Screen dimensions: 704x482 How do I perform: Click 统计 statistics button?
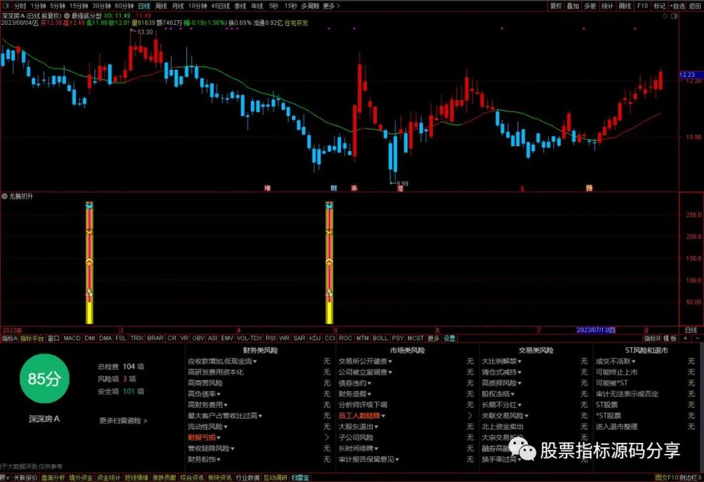tap(608, 6)
